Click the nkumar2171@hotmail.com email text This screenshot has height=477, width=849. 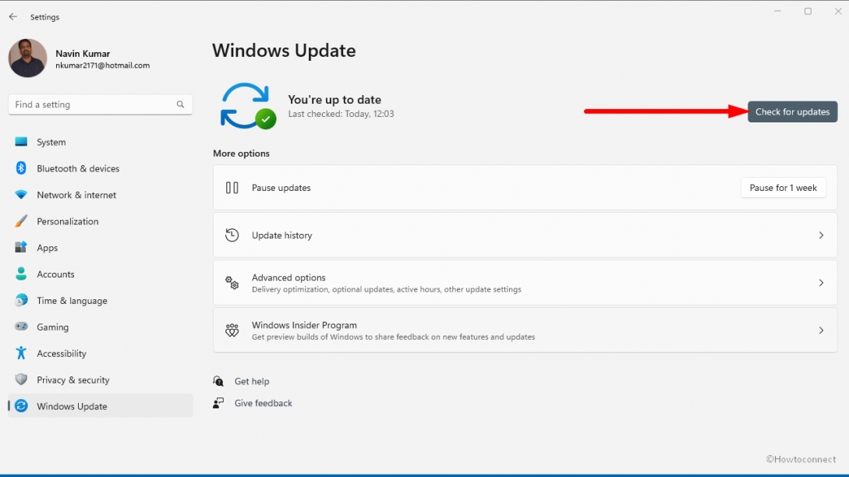102,65
